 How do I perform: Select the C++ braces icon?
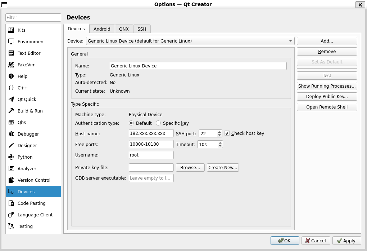pyautogui.click(x=11, y=88)
